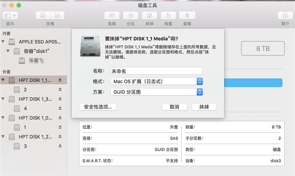295x176 pixels.
Task: Click the First Aid (急救) toolbar icon
Action: pos(112,16)
